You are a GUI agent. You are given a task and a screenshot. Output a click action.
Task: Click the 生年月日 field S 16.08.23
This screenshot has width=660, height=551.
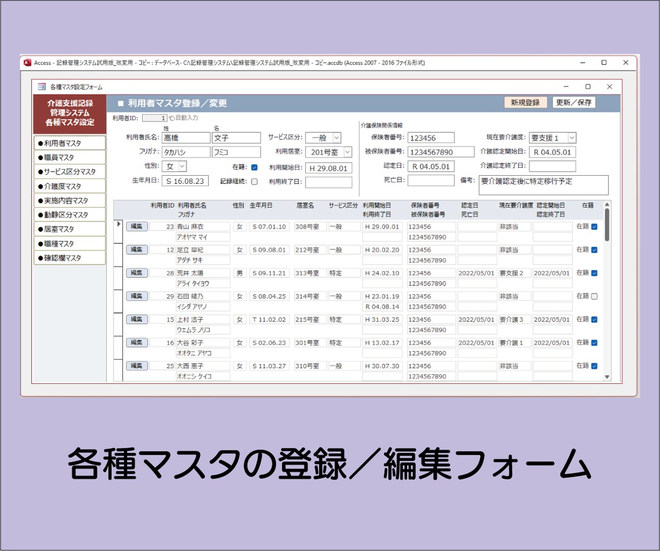pyautogui.click(x=185, y=181)
